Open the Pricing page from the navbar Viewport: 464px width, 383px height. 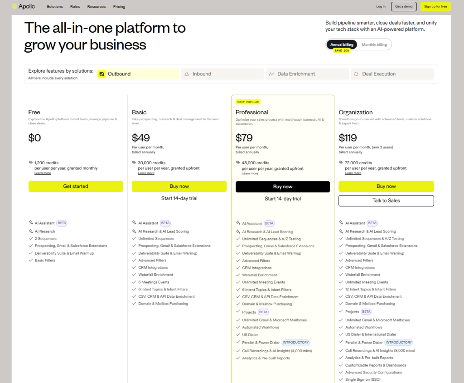pyautogui.click(x=119, y=6)
